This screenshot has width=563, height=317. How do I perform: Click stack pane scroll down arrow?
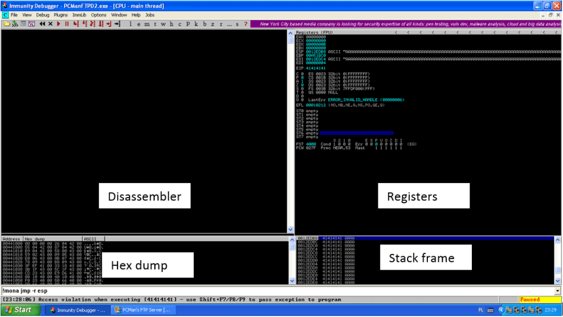pyautogui.click(x=557, y=281)
